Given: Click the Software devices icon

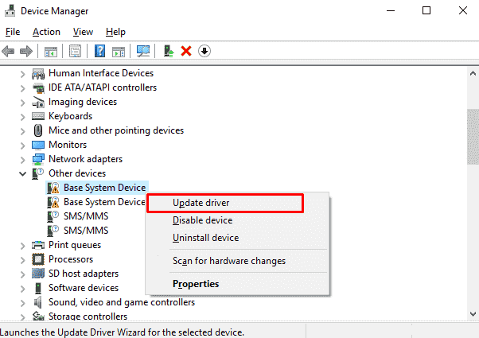Looking at the screenshot, I should tap(38, 288).
